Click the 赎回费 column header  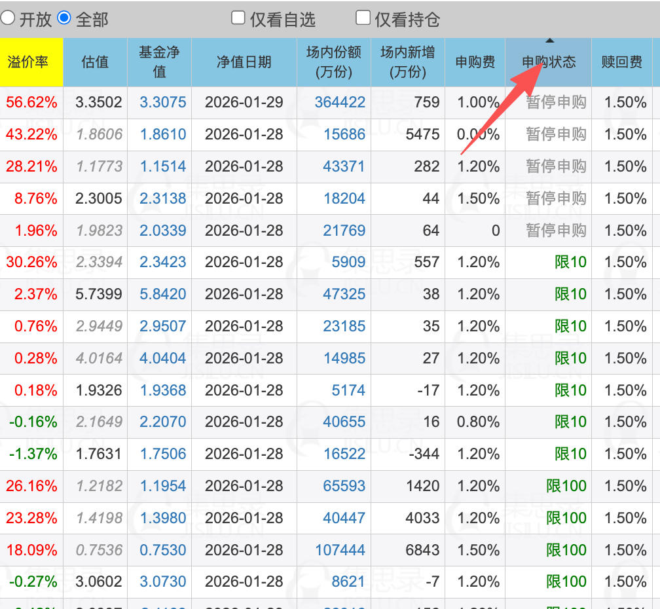(x=621, y=62)
